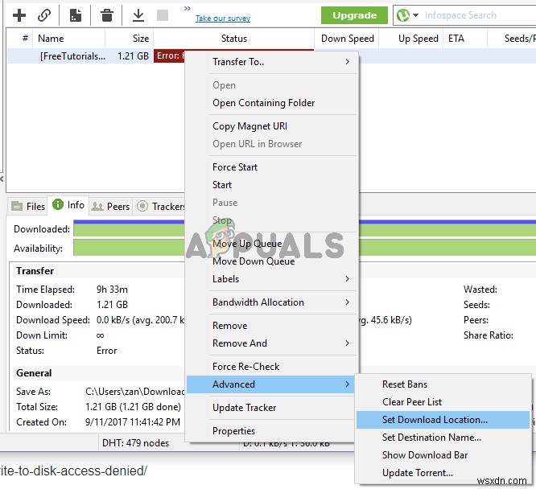The width and height of the screenshot is (536, 489).
Task: Open the Take our survey link
Action: click(x=223, y=18)
